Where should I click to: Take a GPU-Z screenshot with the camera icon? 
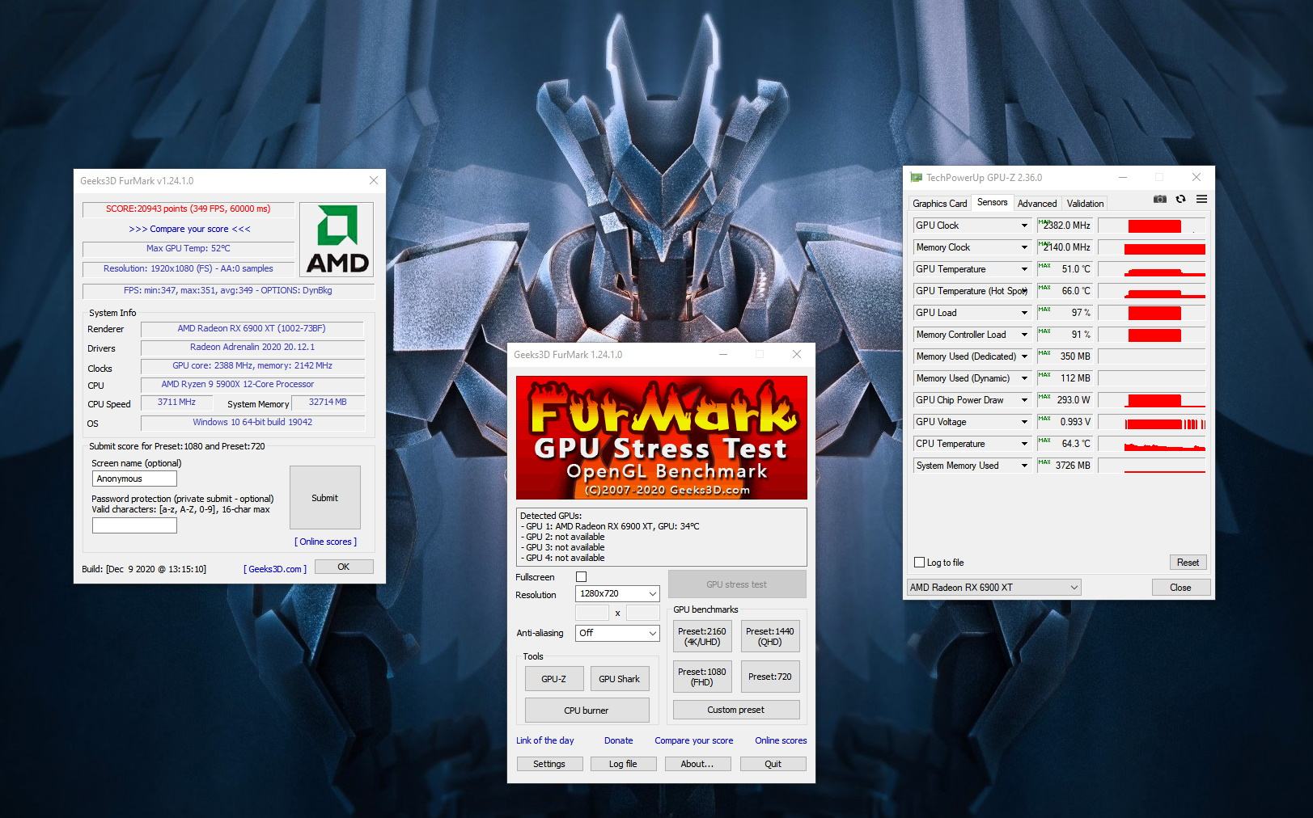point(1159,199)
